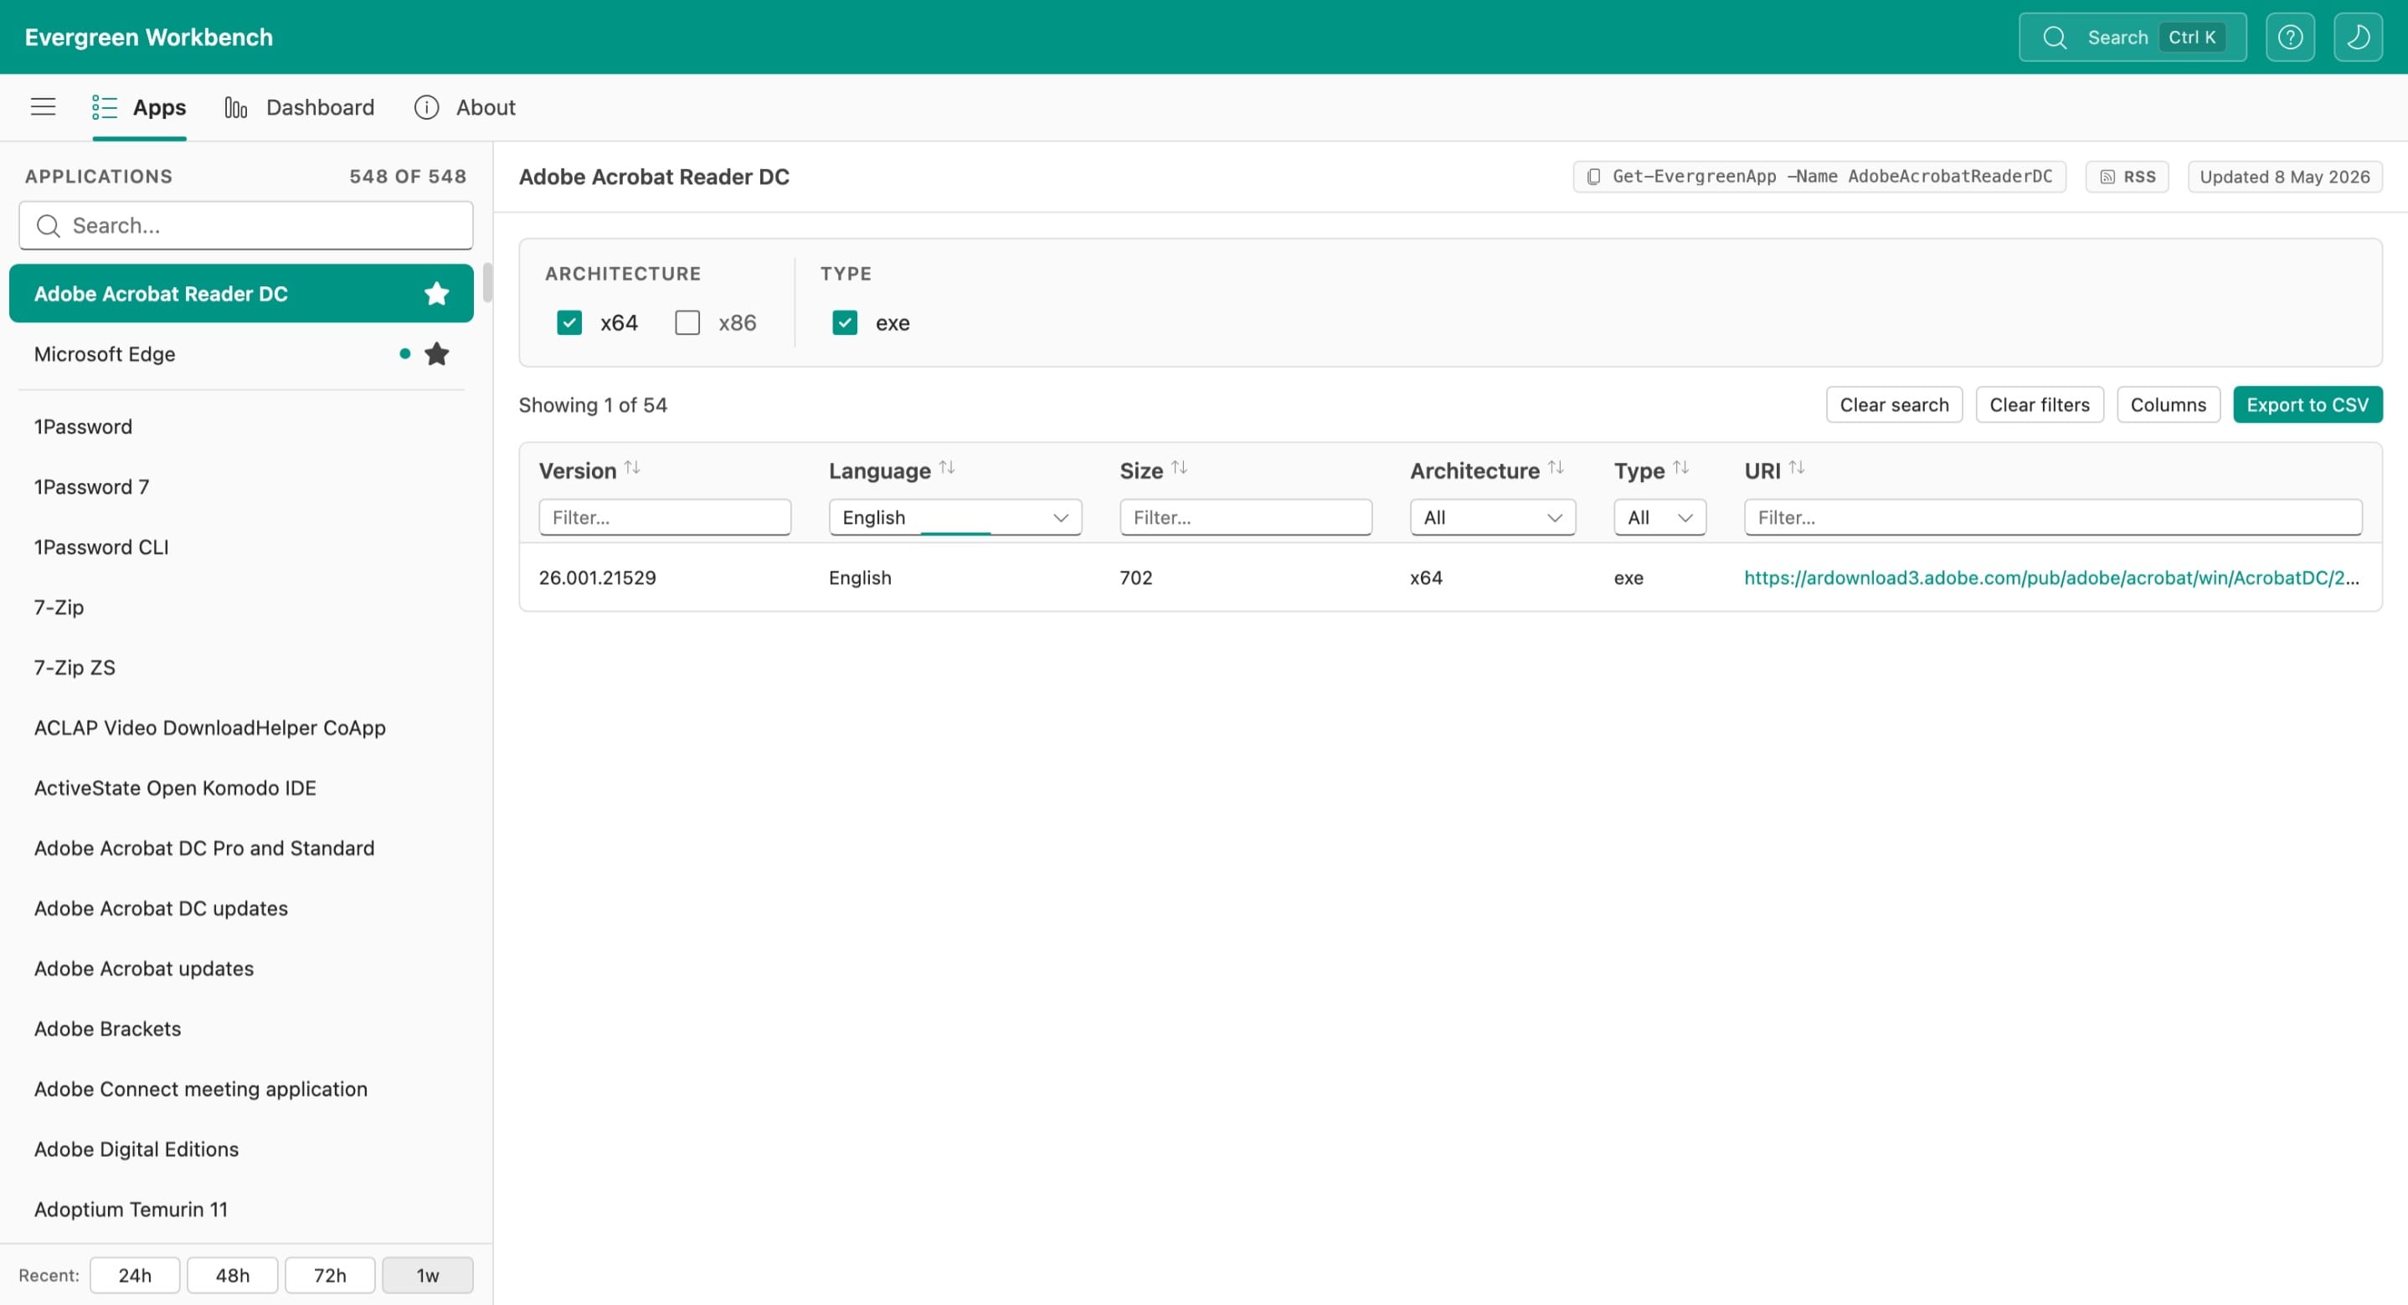This screenshot has height=1305, width=2408.
Task: Open the Language filter dropdown
Action: [954, 517]
